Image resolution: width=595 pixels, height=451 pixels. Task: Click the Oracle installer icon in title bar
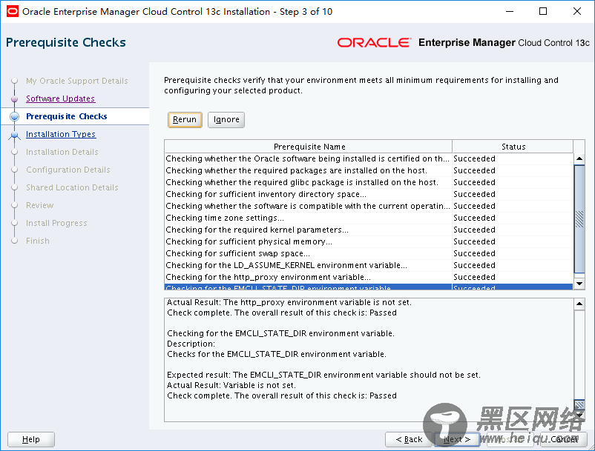[x=12, y=11]
